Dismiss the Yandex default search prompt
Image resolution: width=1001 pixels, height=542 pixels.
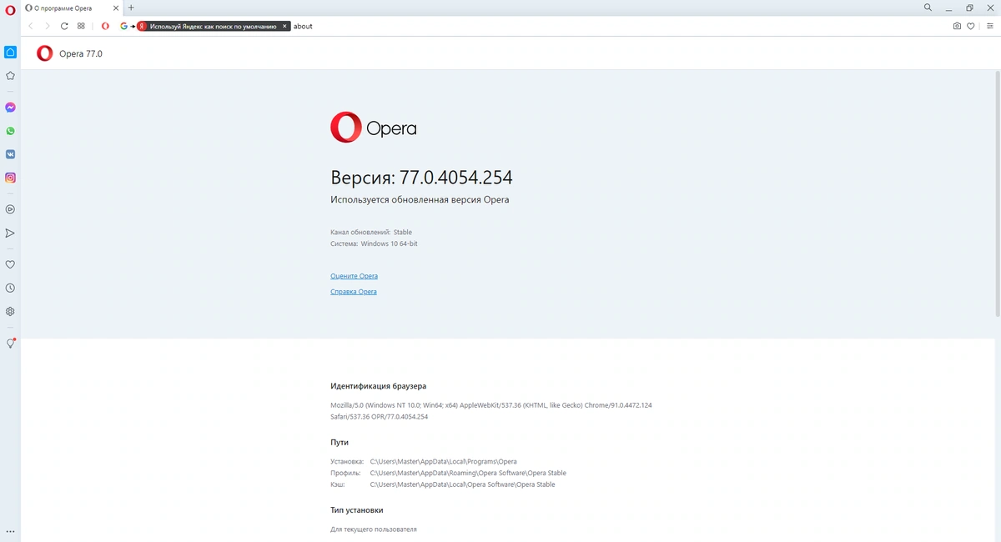point(284,26)
